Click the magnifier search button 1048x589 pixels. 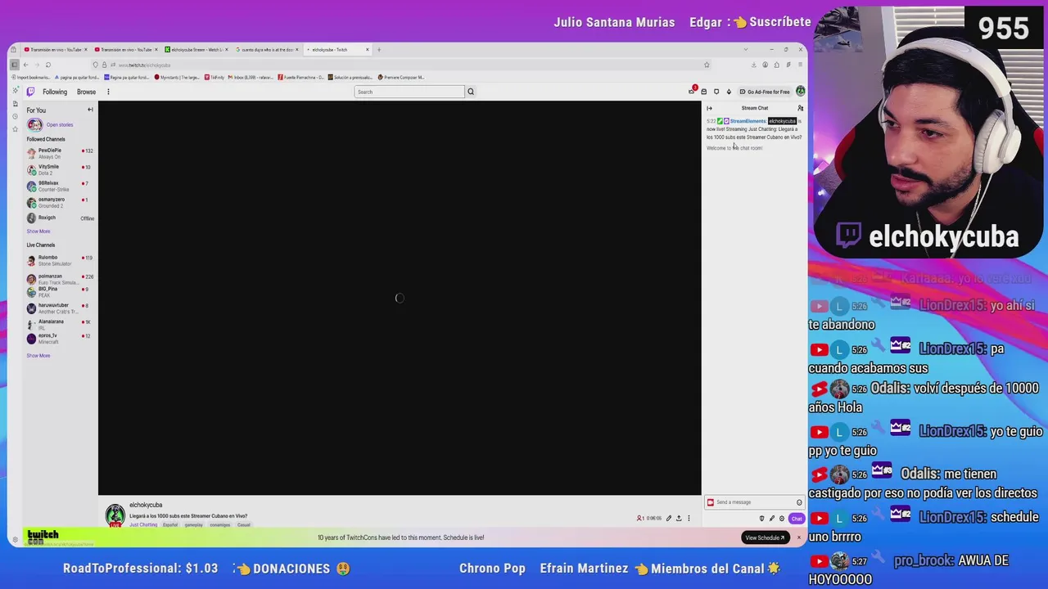(471, 92)
